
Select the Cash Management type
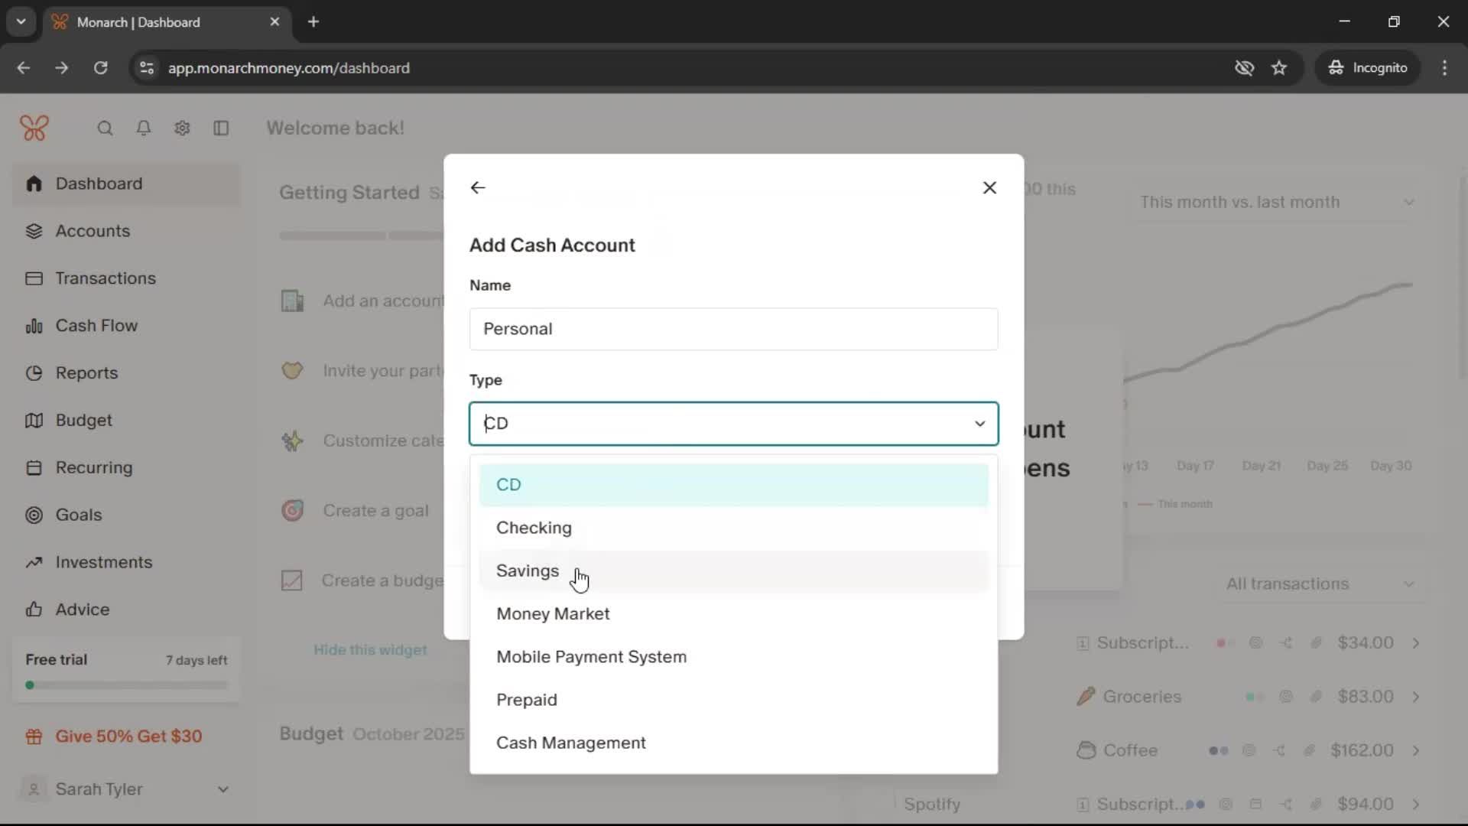(x=571, y=743)
